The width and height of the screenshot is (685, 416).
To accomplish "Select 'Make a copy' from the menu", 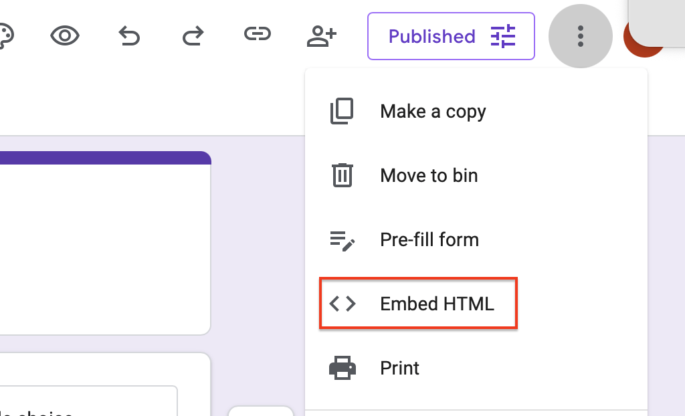I will 432,111.
